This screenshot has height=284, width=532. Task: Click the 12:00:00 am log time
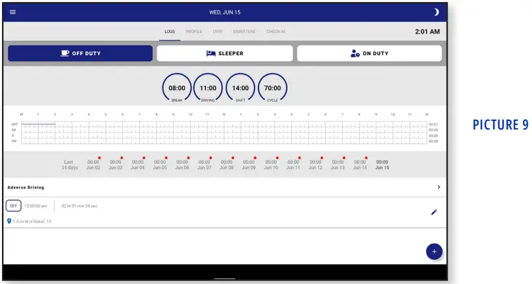(36, 206)
